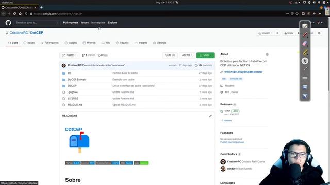The image size is (330, 185).
Task: Bookmark page with the star icon
Action: coord(297,14)
